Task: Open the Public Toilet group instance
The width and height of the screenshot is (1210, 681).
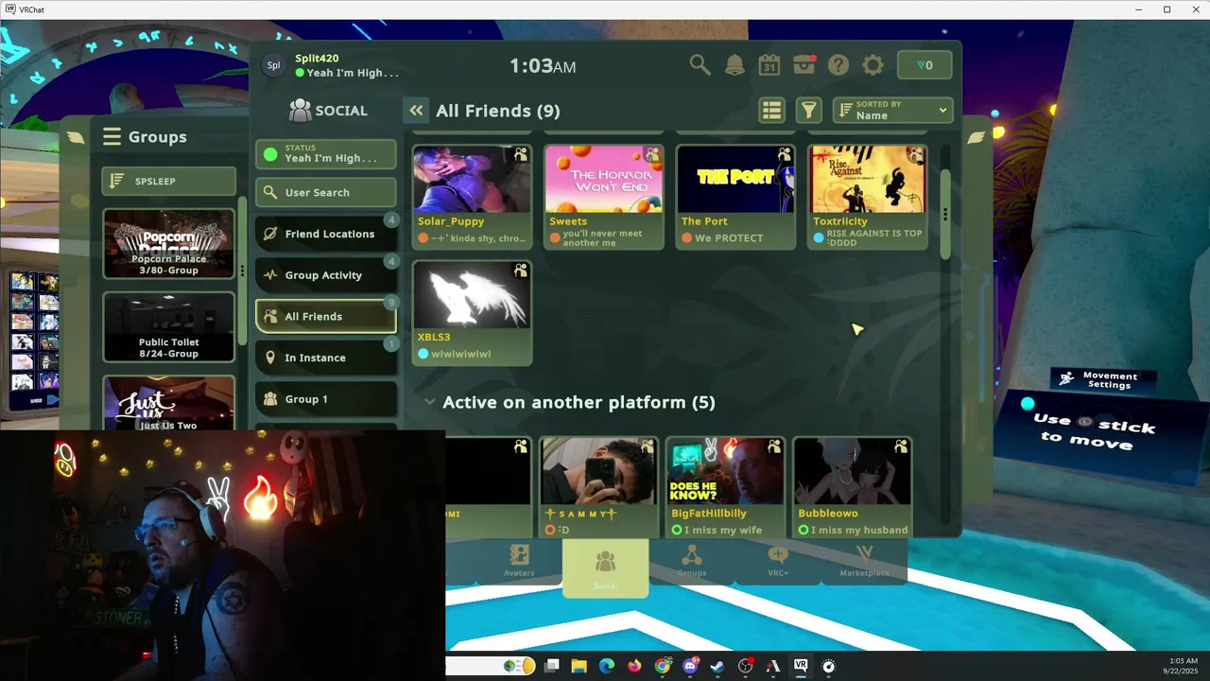Action: [168, 327]
